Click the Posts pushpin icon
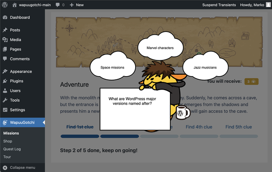The width and height of the screenshot is (272, 172). click(5, 30)
